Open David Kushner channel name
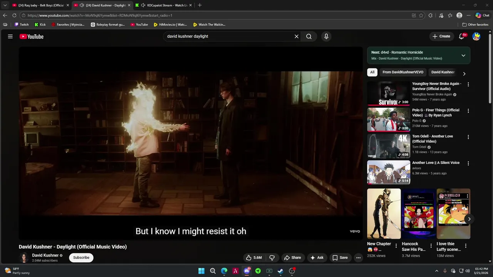 45,255
